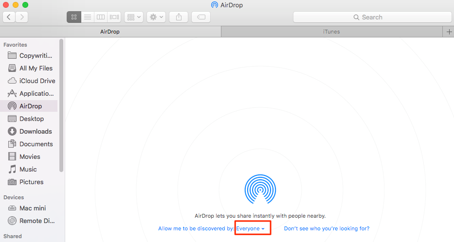Click into the Search field
The height and width of the screenshot is (242, 454).
pos(372,17)
